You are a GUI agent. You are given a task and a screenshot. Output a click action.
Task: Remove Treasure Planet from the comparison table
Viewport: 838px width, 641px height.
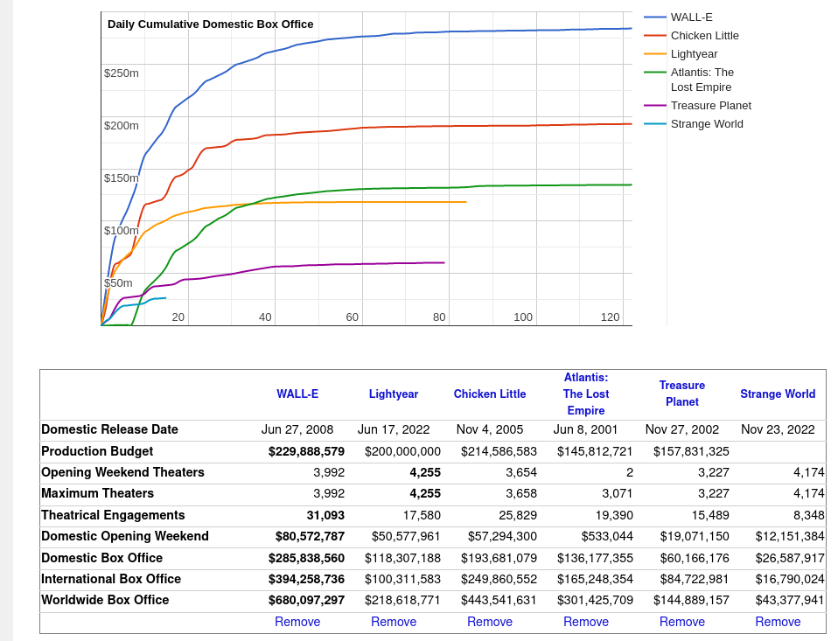tap(682, 622)
